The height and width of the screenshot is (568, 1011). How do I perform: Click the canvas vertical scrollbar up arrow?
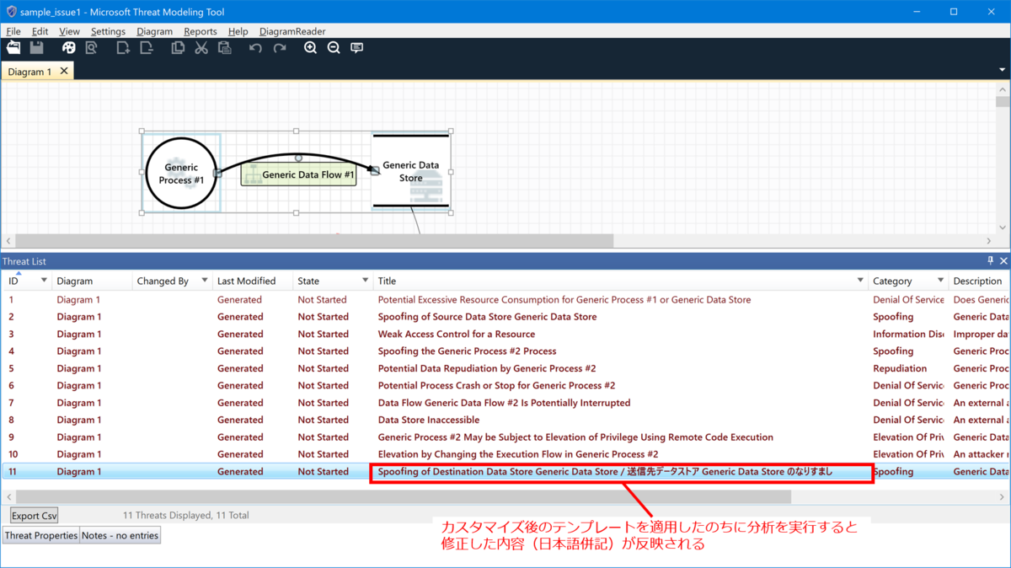[1003, 89]
